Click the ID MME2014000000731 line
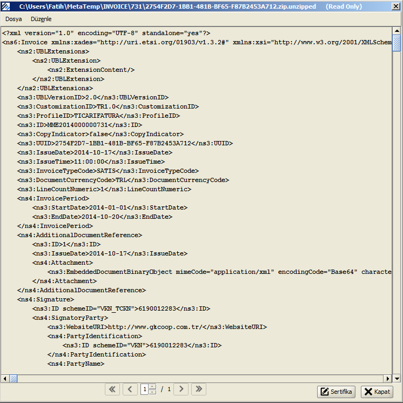This screenshot has height=403, width=403. pyautogui.click(x=79, y=125)
